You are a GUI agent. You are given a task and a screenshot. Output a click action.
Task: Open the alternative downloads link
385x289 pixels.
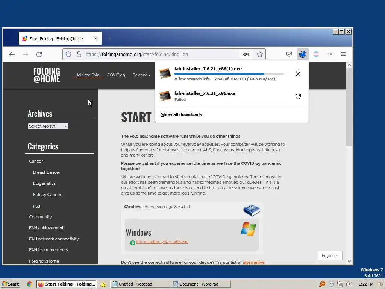(x=253, y=262)
